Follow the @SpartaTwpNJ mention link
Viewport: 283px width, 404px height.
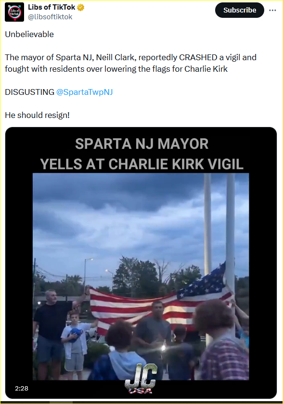(84, 92)
